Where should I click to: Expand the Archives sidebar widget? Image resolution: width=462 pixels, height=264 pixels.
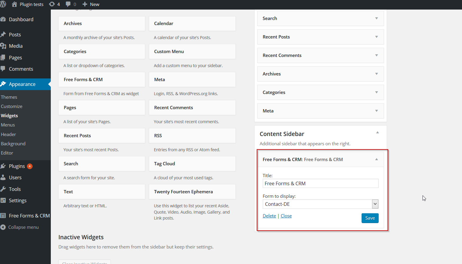[377, 74]
